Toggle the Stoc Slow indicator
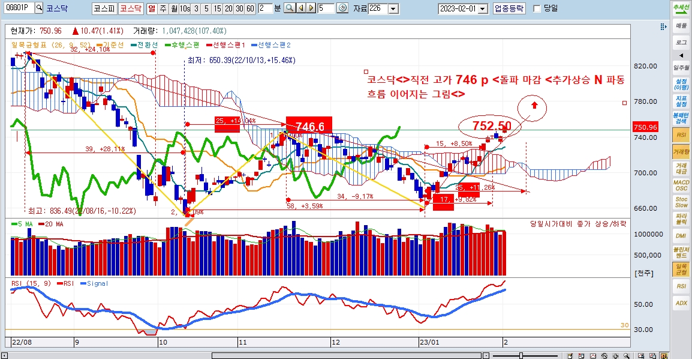 681,202
